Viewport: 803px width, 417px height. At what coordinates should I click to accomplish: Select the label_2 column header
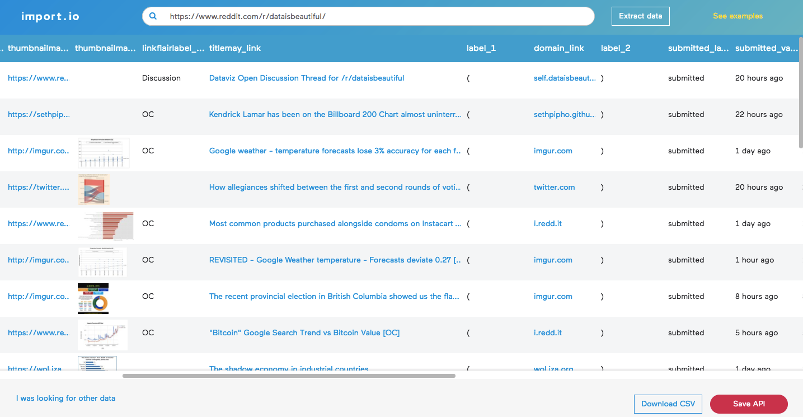pyautogui.click(x=616, y=48)
